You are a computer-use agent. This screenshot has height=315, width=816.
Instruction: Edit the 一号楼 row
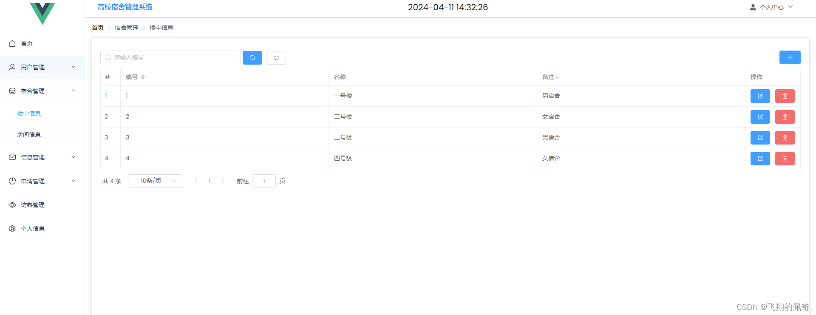(x=760, y=96)
